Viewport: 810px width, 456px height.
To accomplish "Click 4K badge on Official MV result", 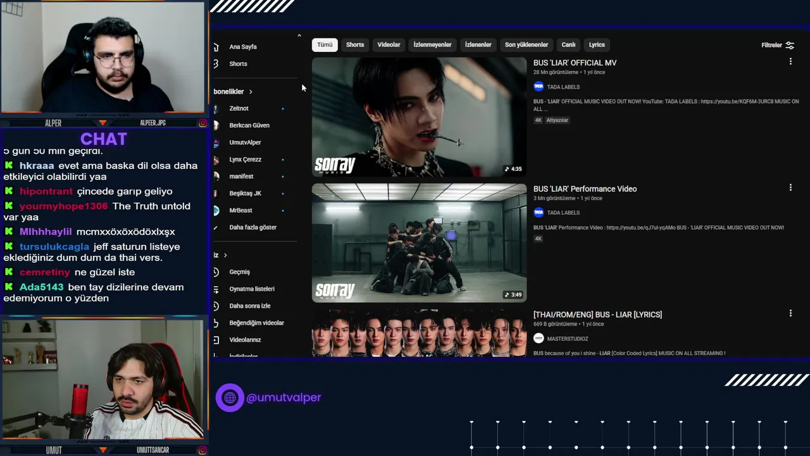I will click(538, 120).
